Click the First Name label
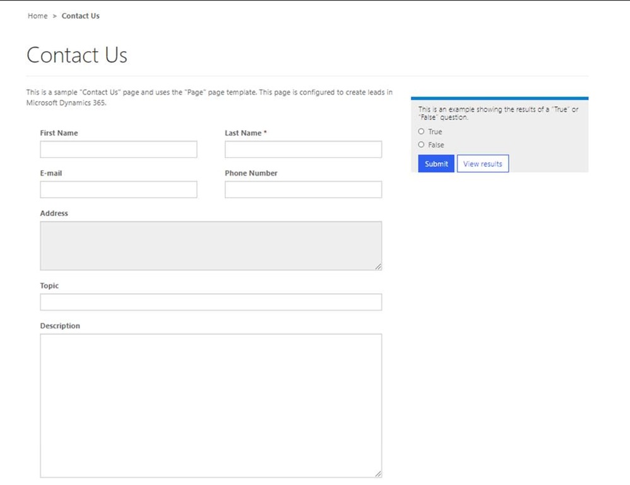The width and height of the screenshot is (630, 485). point(59,133)
